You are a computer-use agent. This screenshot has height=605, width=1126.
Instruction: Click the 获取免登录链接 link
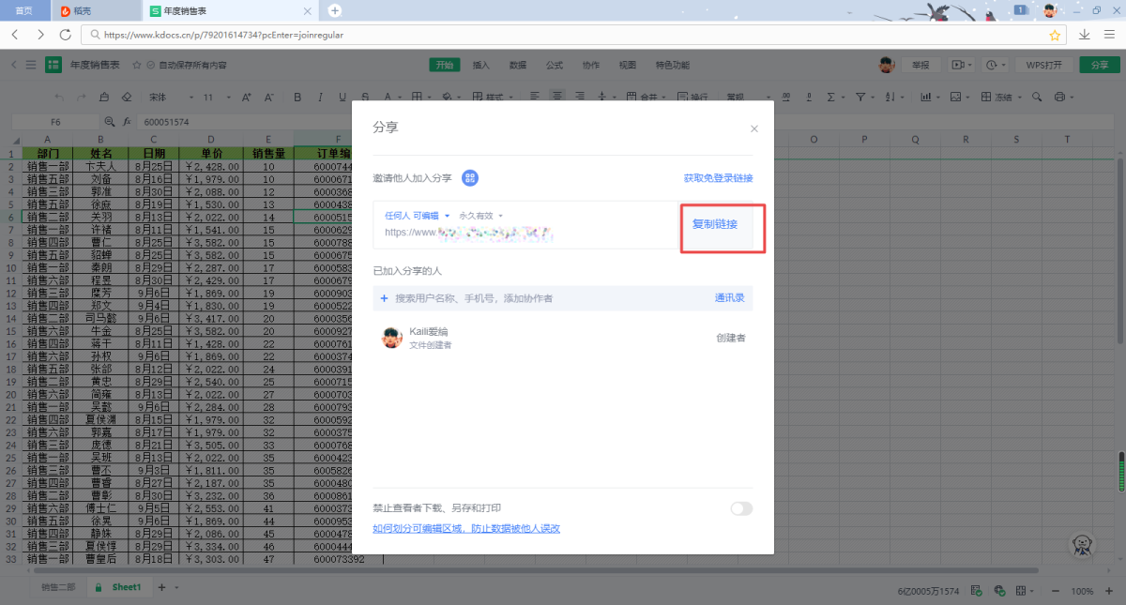(x=718, y=178)
